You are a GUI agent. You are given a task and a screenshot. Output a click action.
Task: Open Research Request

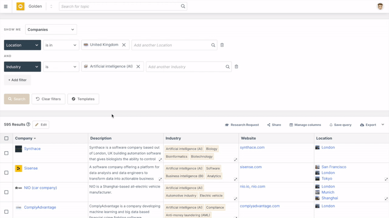tap(242, 125)
